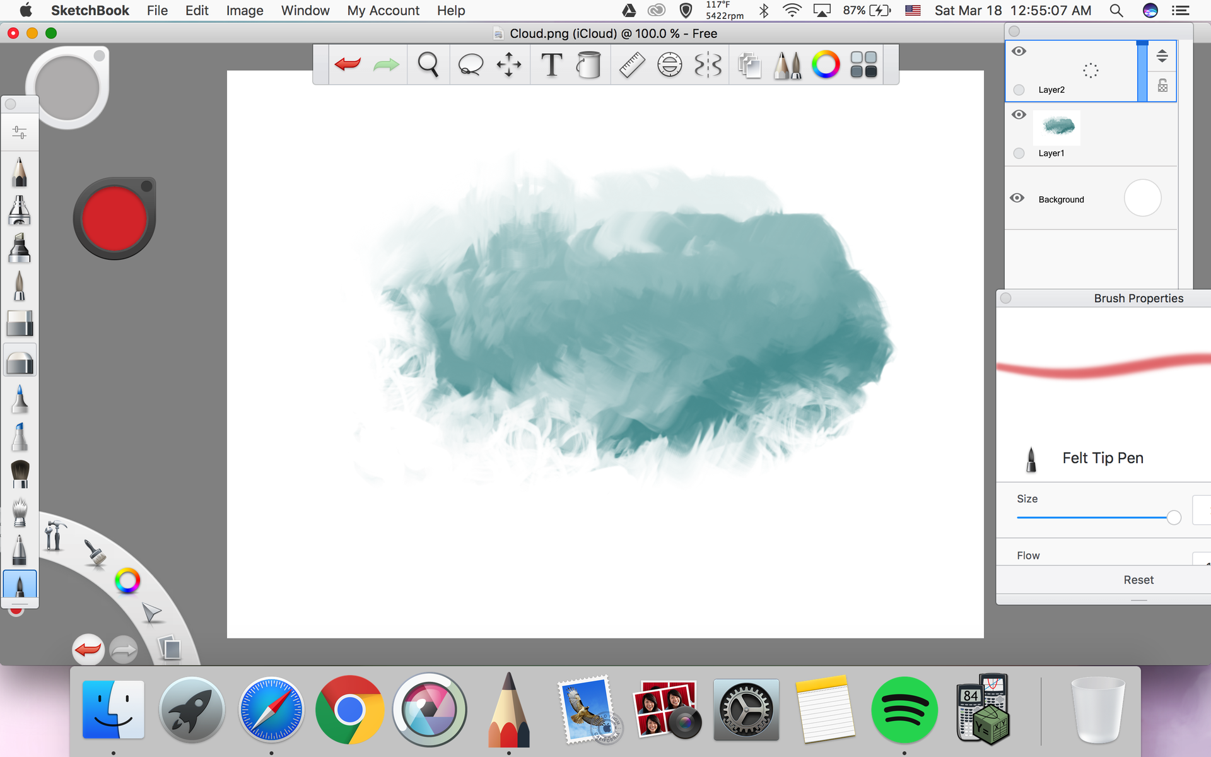The width and height of the screenshot is (1211, 757).
Task: Click the gray brush puck
Action: click(x=67, y=88)
